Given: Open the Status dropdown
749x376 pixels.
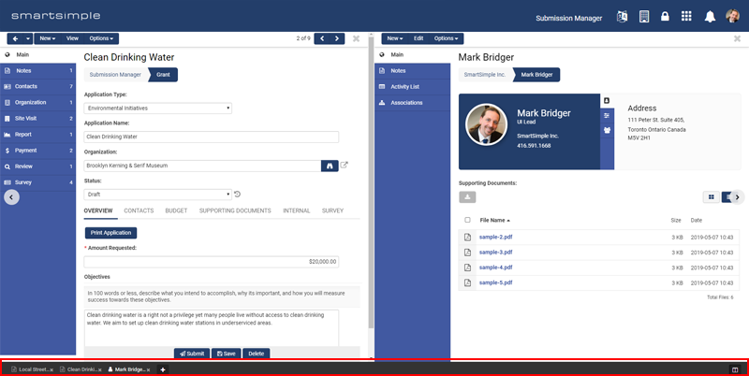Looking at the screenshot, I should (157, 195).
